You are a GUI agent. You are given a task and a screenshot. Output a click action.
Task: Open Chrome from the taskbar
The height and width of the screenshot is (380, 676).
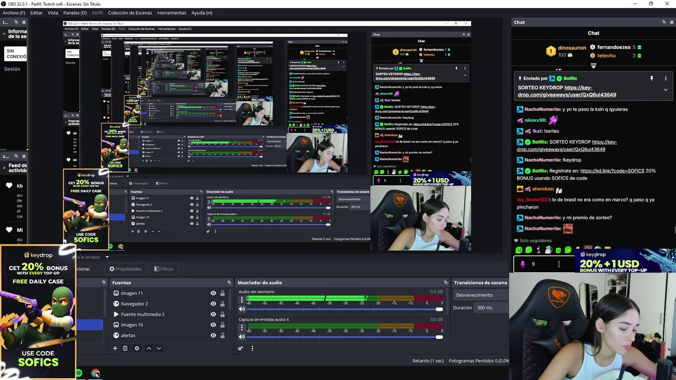click(x=96, y=374)
